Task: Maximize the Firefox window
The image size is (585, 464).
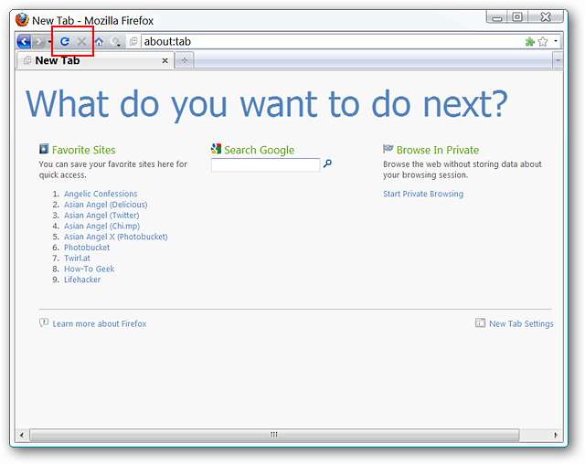Action: 518,17
